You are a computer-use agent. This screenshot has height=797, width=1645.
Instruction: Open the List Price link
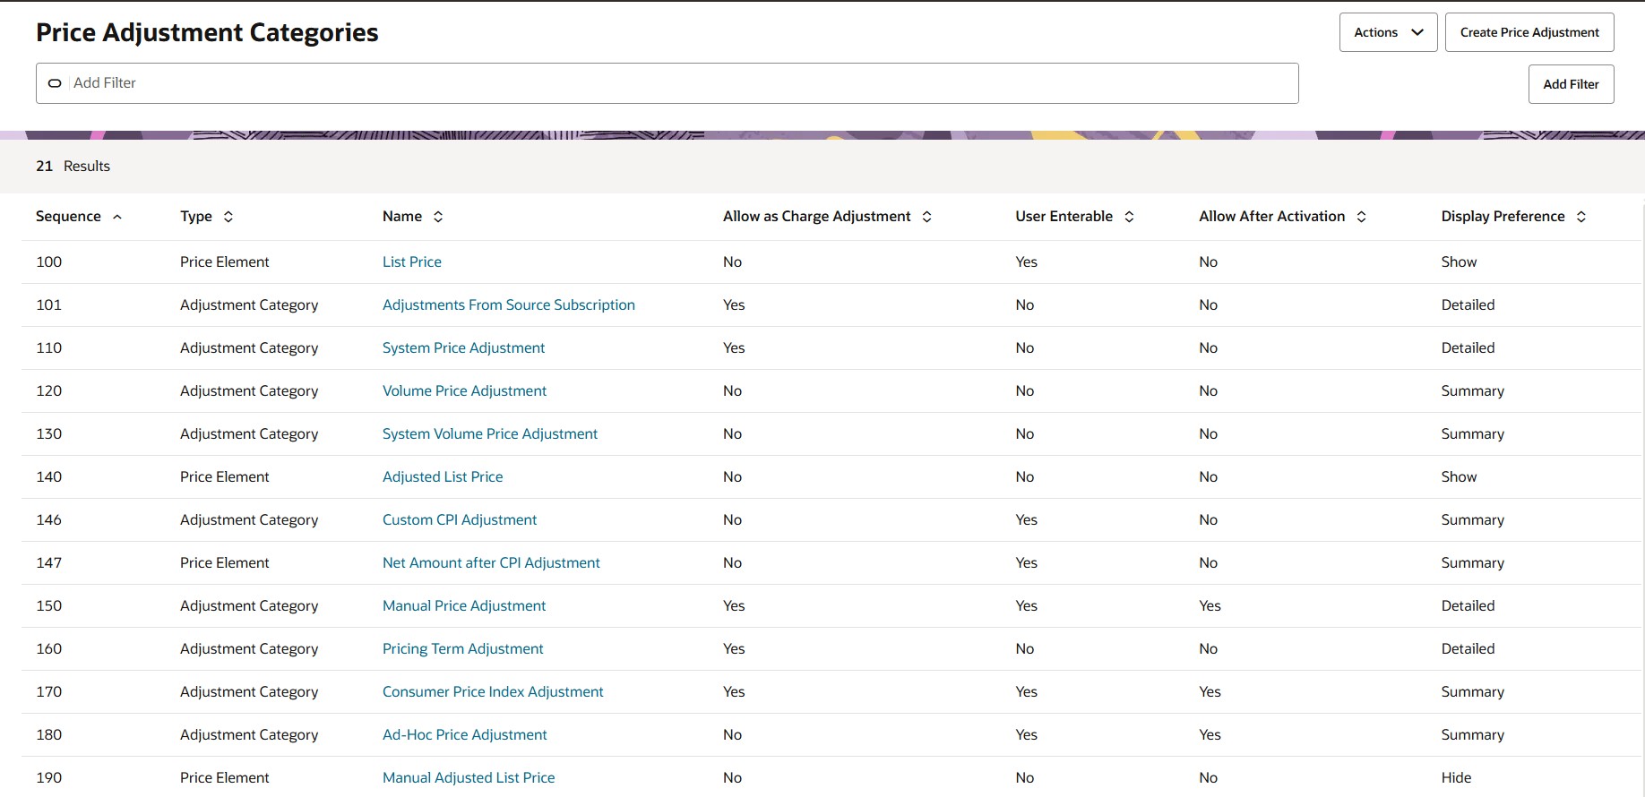(412, 261)
